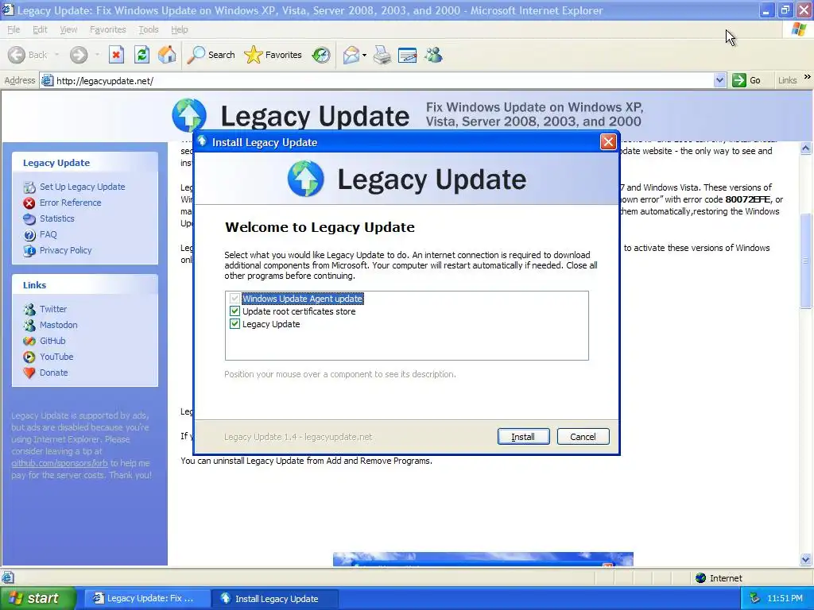Open the Forward button history dropdown

pyautogui.click(x=97, y=55)
